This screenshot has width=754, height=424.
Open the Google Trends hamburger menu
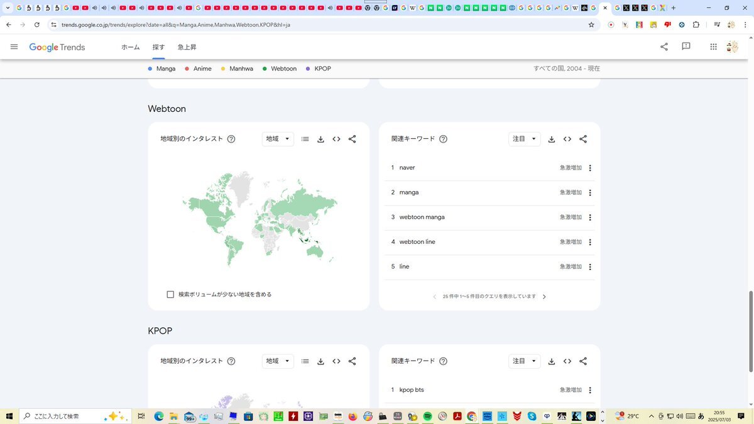(14, 47)
